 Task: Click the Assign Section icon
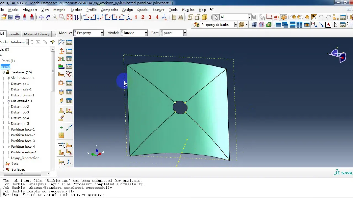click(61, 59)
